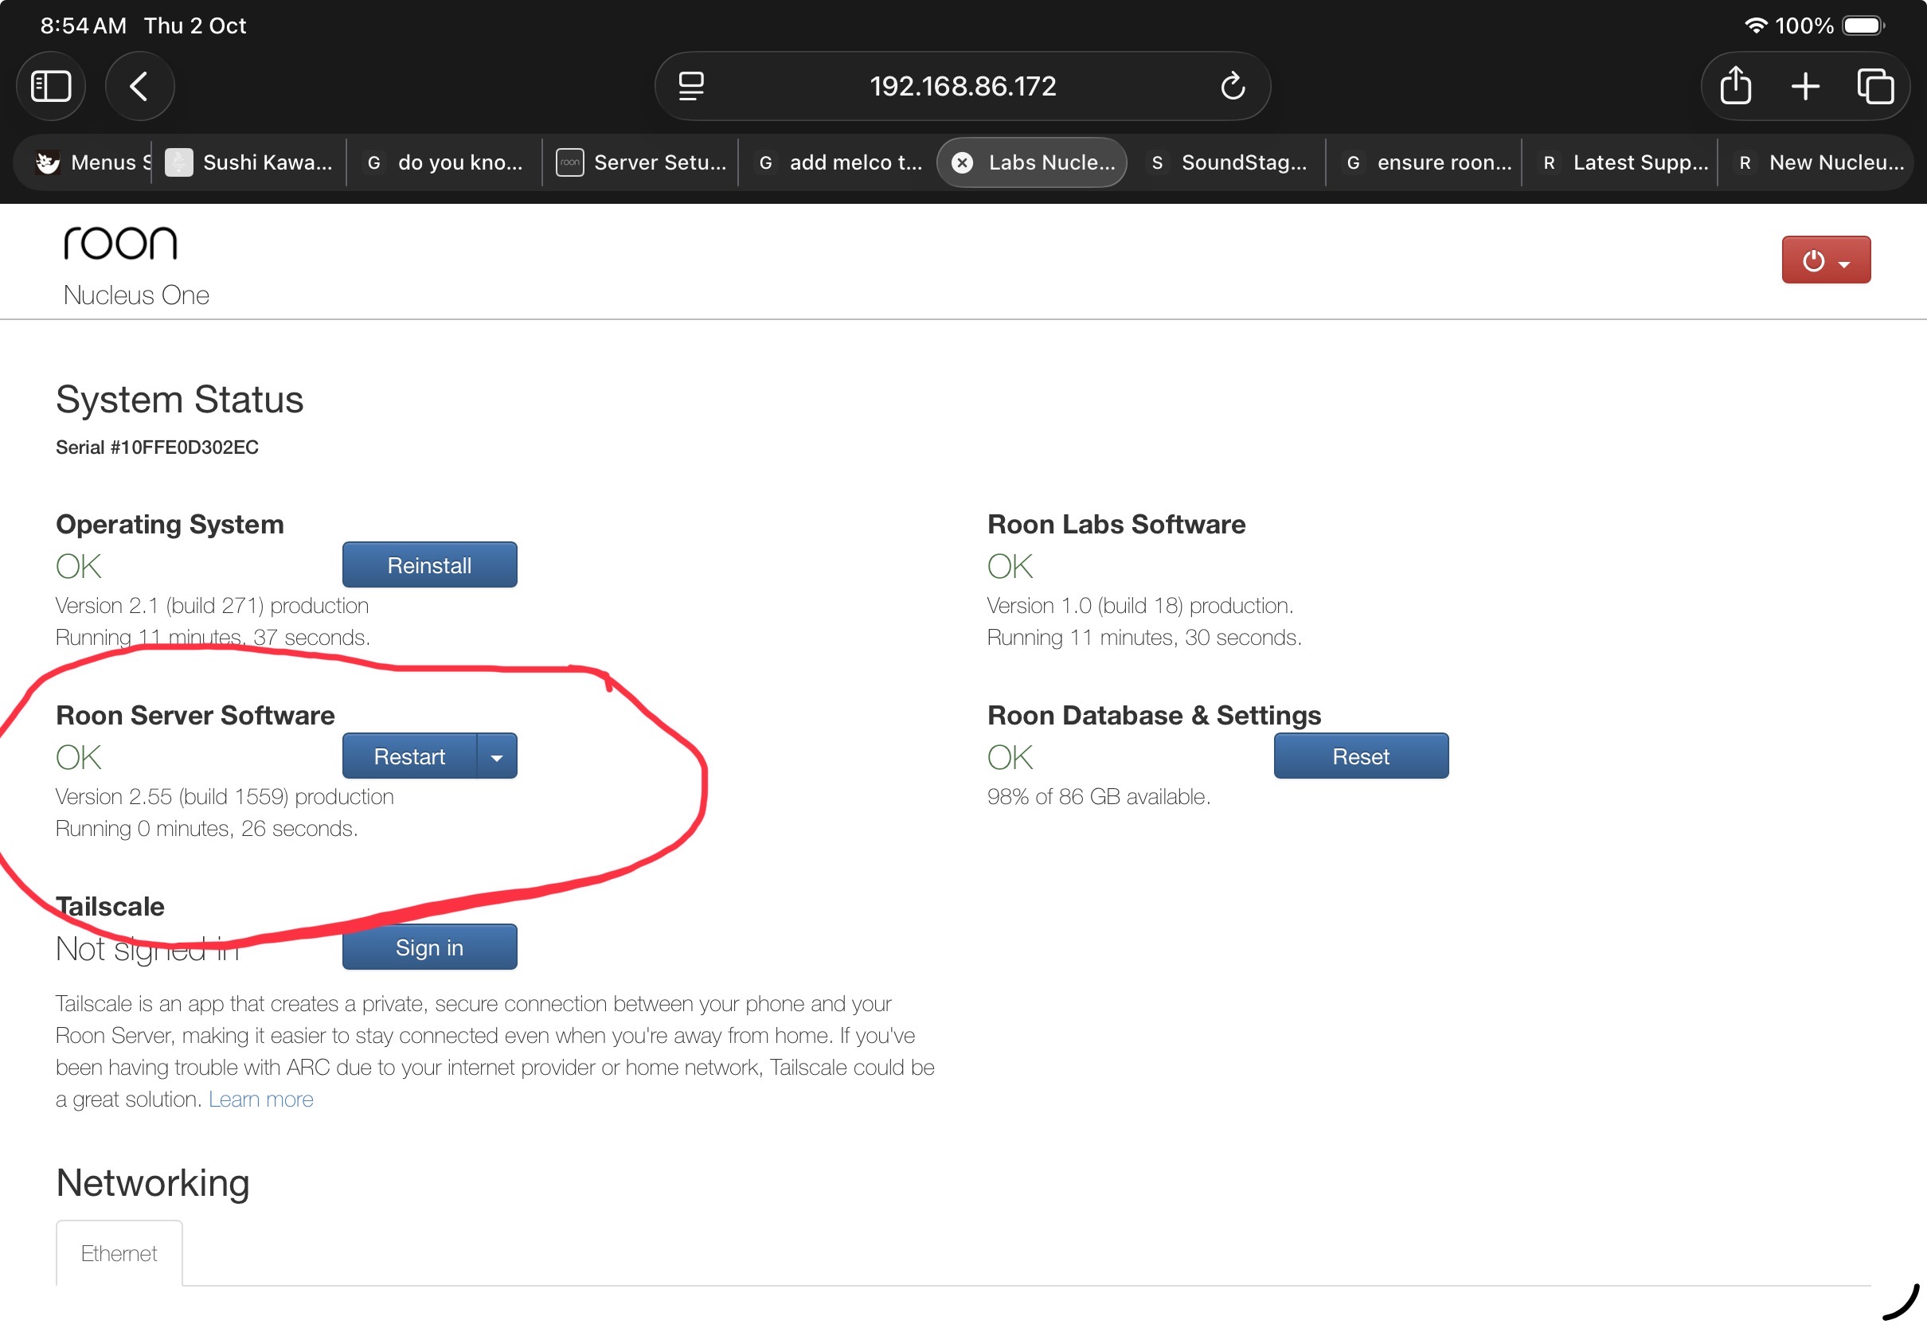Go back with the back arrow
The height and width of the screenshot is (1328, 1927).
click(x=139, y=86)
